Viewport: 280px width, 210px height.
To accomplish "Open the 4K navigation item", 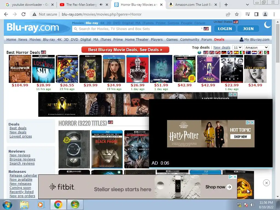I will (59, 39).
